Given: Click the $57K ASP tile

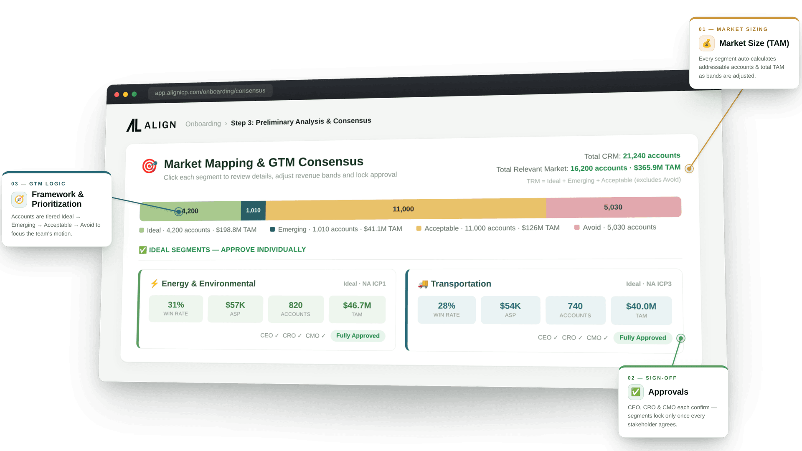Looking at the screenshot, I should [235, 309].
